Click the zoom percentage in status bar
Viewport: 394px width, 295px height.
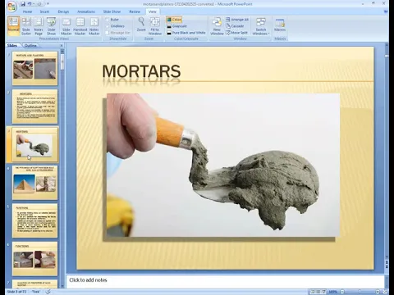coord(332,292)
